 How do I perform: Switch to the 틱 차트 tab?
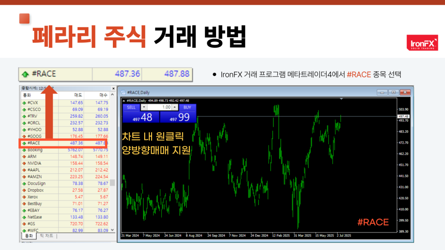click(47, 236)
